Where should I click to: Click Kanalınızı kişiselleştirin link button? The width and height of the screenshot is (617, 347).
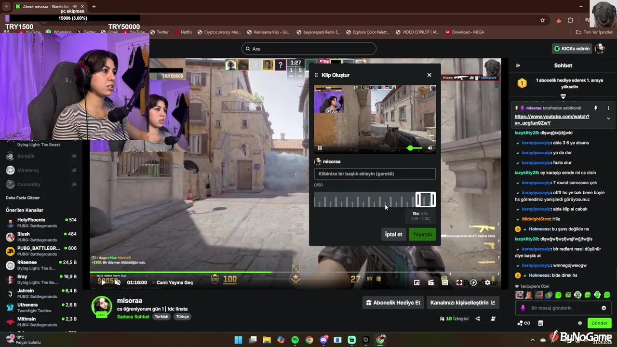462,303
